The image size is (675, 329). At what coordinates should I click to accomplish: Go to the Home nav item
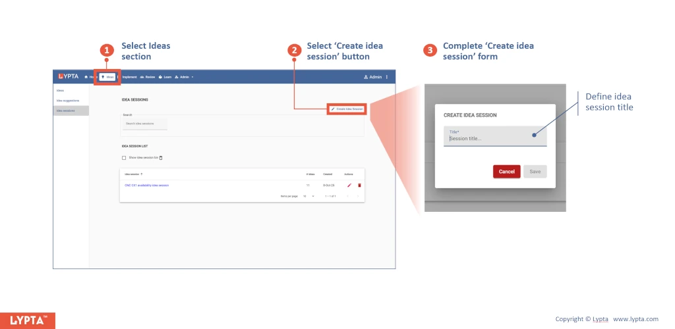point(89,77)
